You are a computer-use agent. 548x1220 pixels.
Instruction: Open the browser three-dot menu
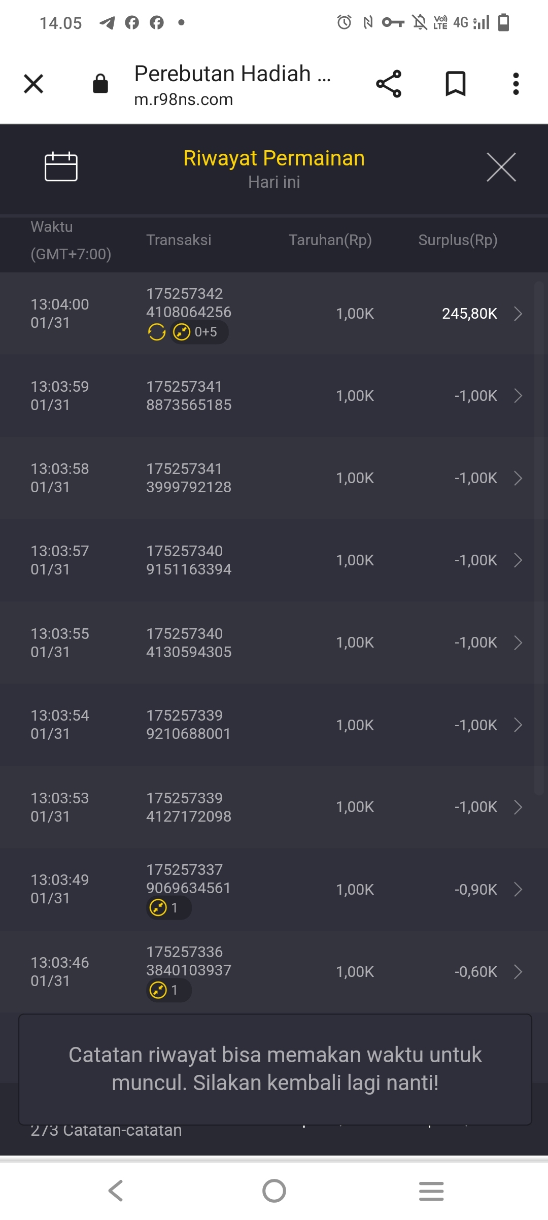pyautogui.click(x=516, y=84)
